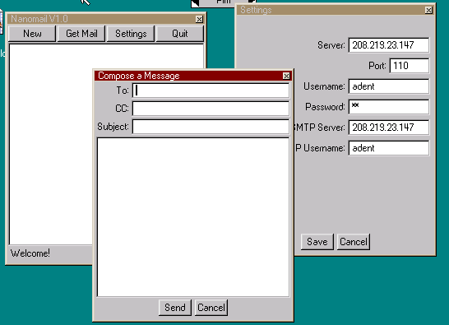Click the Username field in Settings
The image size is (449, 325).
389,86
